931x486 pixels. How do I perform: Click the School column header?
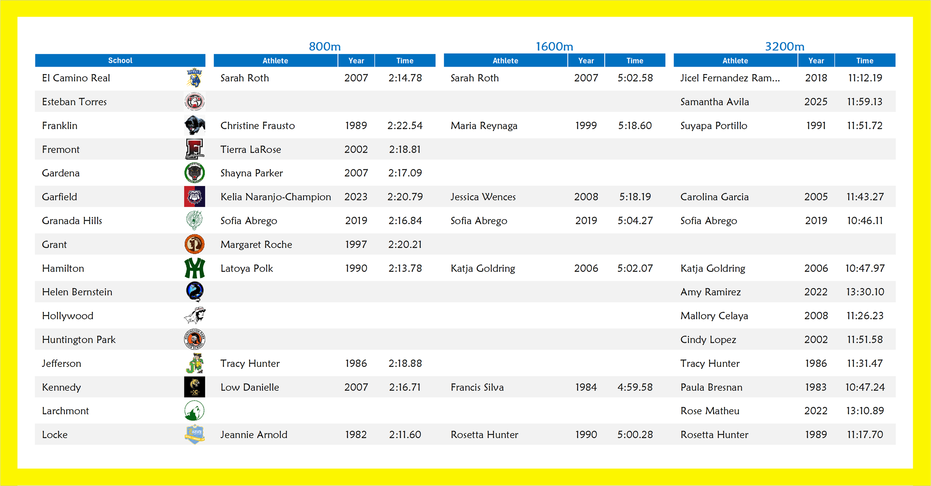120,60
